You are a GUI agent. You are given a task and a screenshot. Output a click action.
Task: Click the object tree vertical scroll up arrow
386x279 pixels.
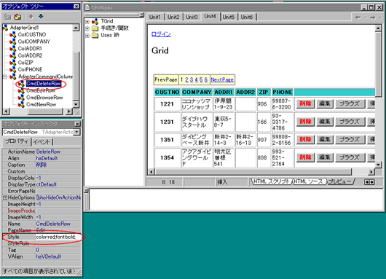coord(76,28)
